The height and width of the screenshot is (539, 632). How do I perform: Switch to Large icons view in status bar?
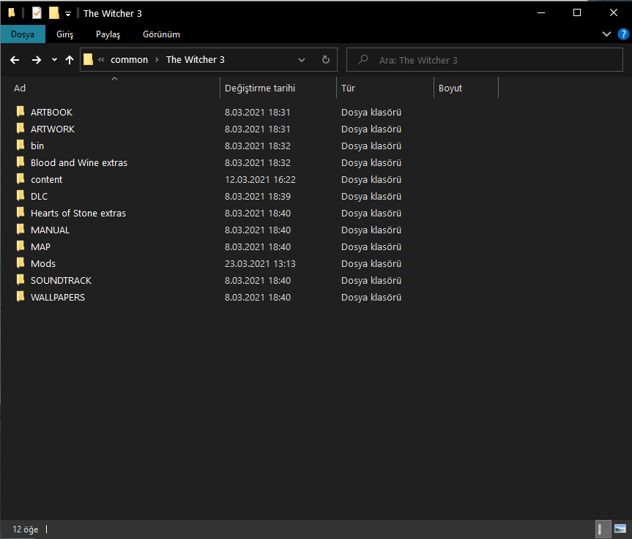click(620, 529)
